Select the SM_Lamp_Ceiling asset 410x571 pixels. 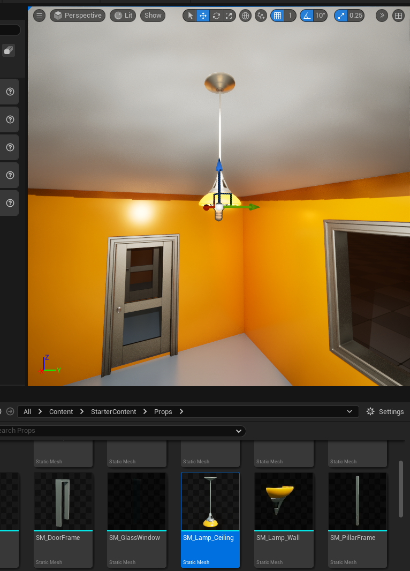(210, 520)
